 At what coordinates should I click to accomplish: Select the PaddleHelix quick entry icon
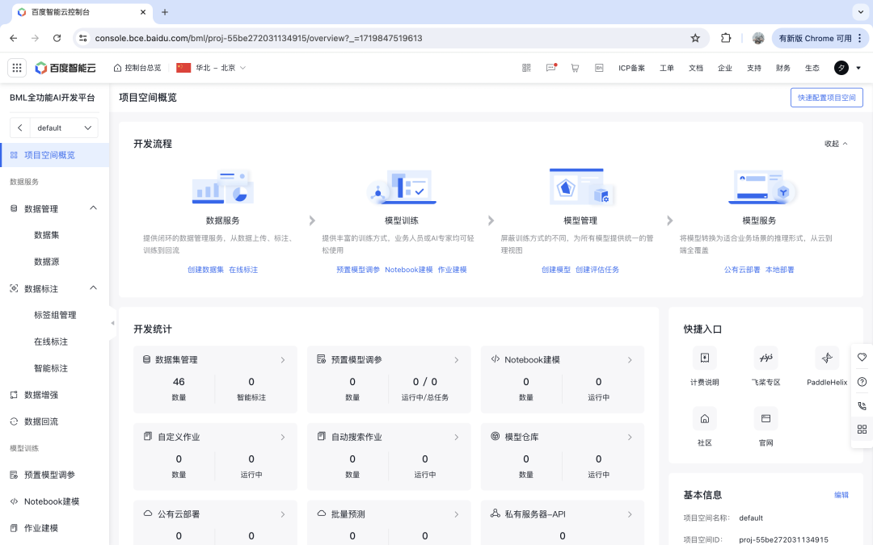(826, 358)
